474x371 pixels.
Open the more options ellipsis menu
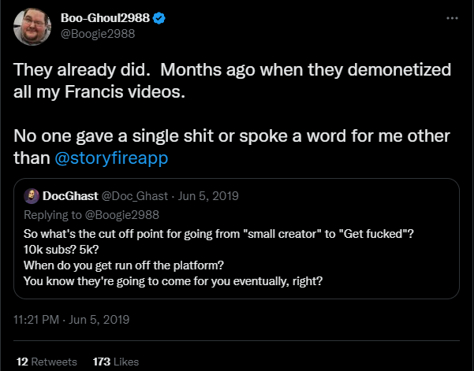pos(451,17)
